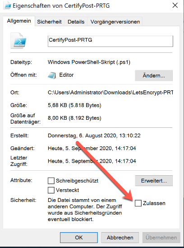Open the Erweitert... attributes dialog
Image resolution: width=184 pixels, height=248 pixels.
coord(154,181)
